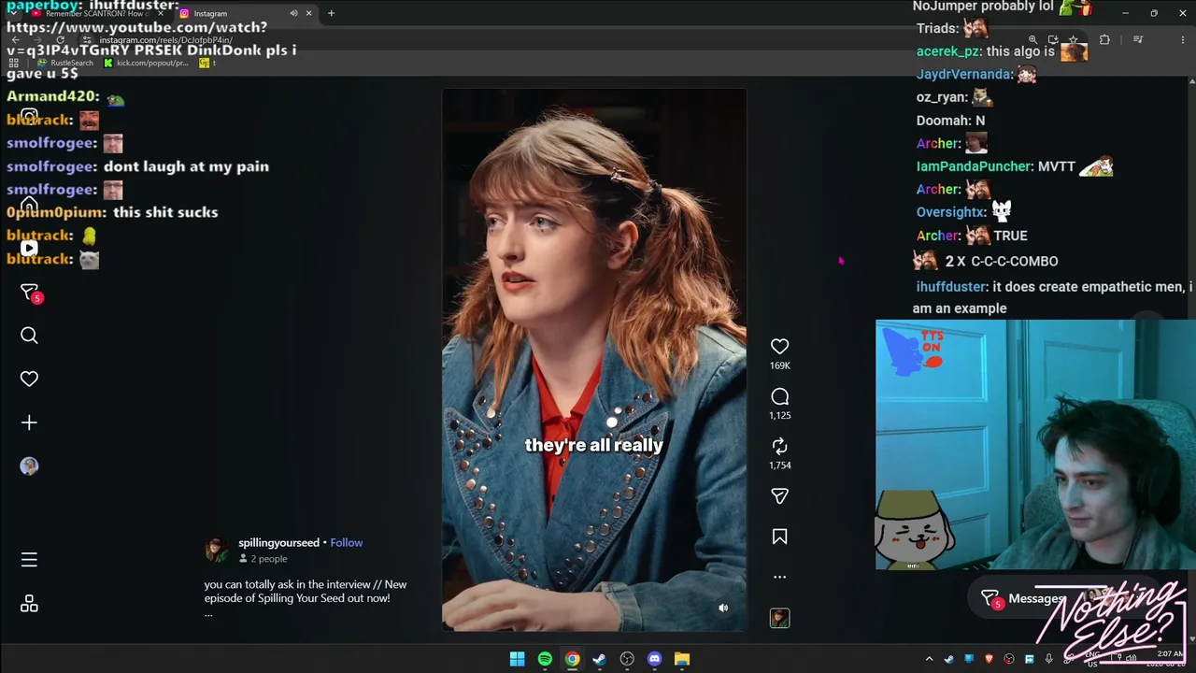
Task: Open the Chrome apps grid in the bookmarks bar
Action: [14, 63]
